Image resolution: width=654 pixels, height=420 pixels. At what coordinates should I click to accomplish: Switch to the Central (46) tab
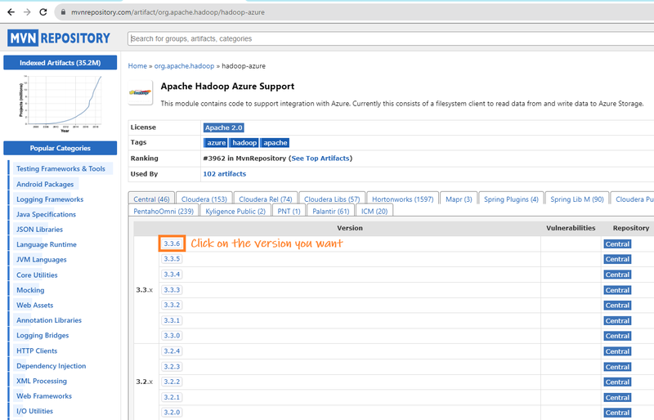(151, 199)
